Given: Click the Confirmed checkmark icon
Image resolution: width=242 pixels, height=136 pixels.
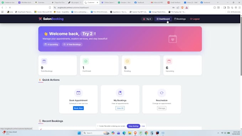Looking at the screenshot, I should 86,61.
